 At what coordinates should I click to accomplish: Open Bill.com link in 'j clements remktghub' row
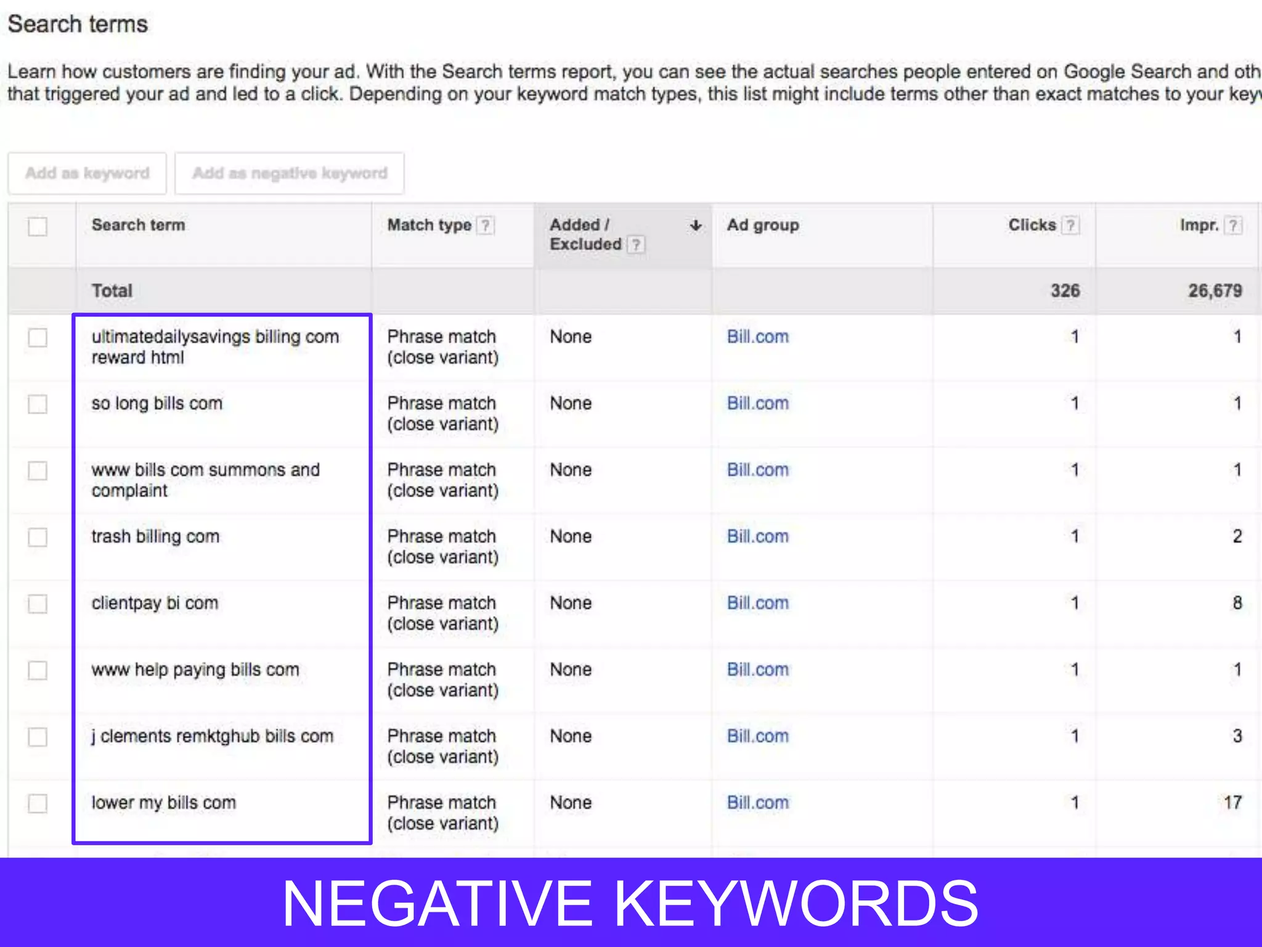pyautogui.click(x=758, y=736)
